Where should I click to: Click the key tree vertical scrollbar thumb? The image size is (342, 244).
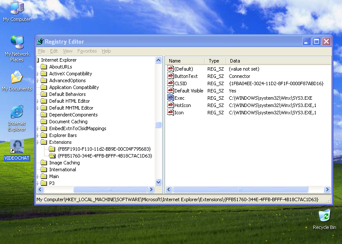(158, 125)
